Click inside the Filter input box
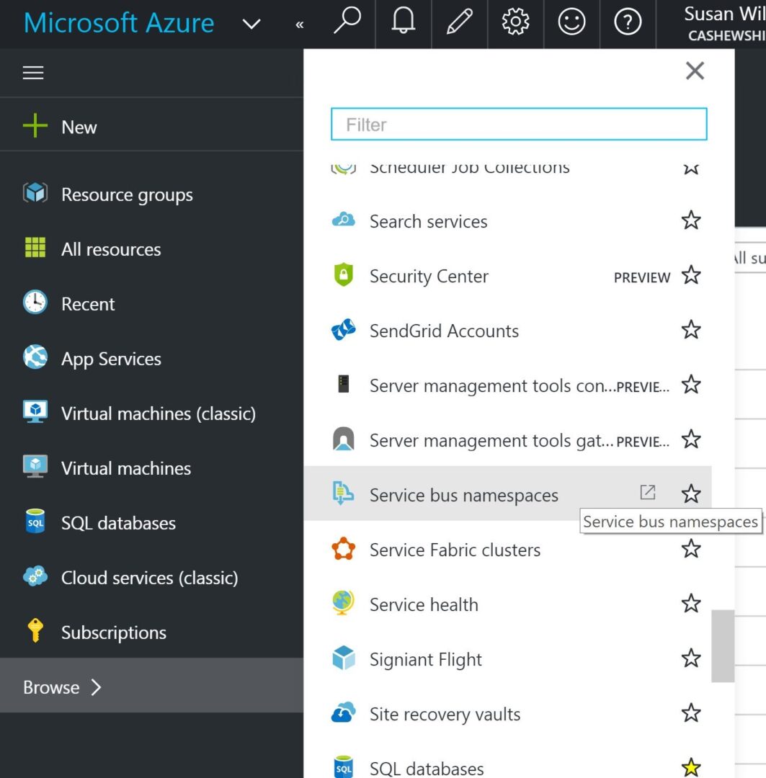 coord(518,124)
